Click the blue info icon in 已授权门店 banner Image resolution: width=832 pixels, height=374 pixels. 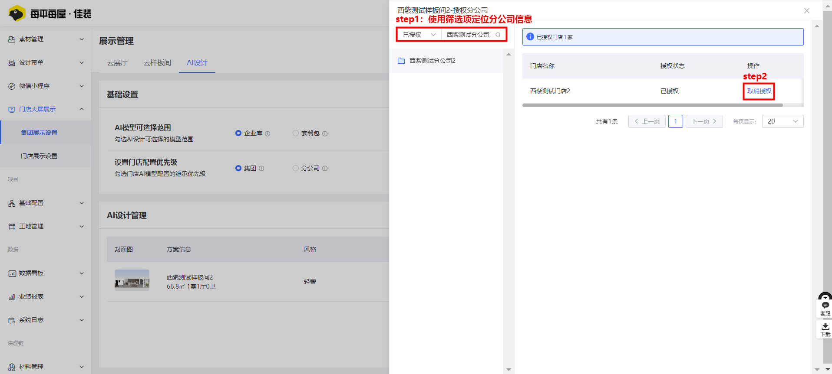tap(530, 37)
